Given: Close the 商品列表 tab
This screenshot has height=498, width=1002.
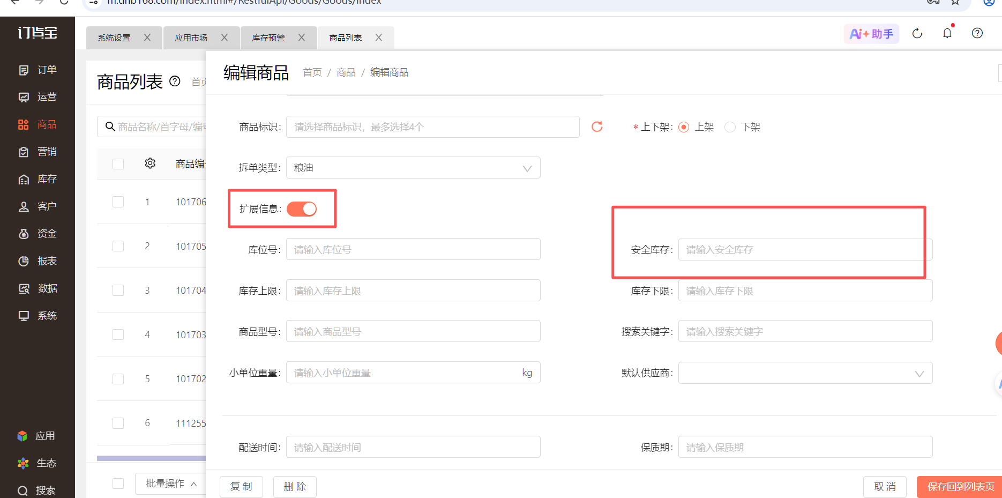Looking at the screenshot, I should (x=379, y=38).
